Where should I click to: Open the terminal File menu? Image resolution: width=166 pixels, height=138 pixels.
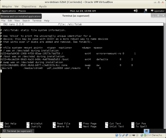click(x=3, y=20)
